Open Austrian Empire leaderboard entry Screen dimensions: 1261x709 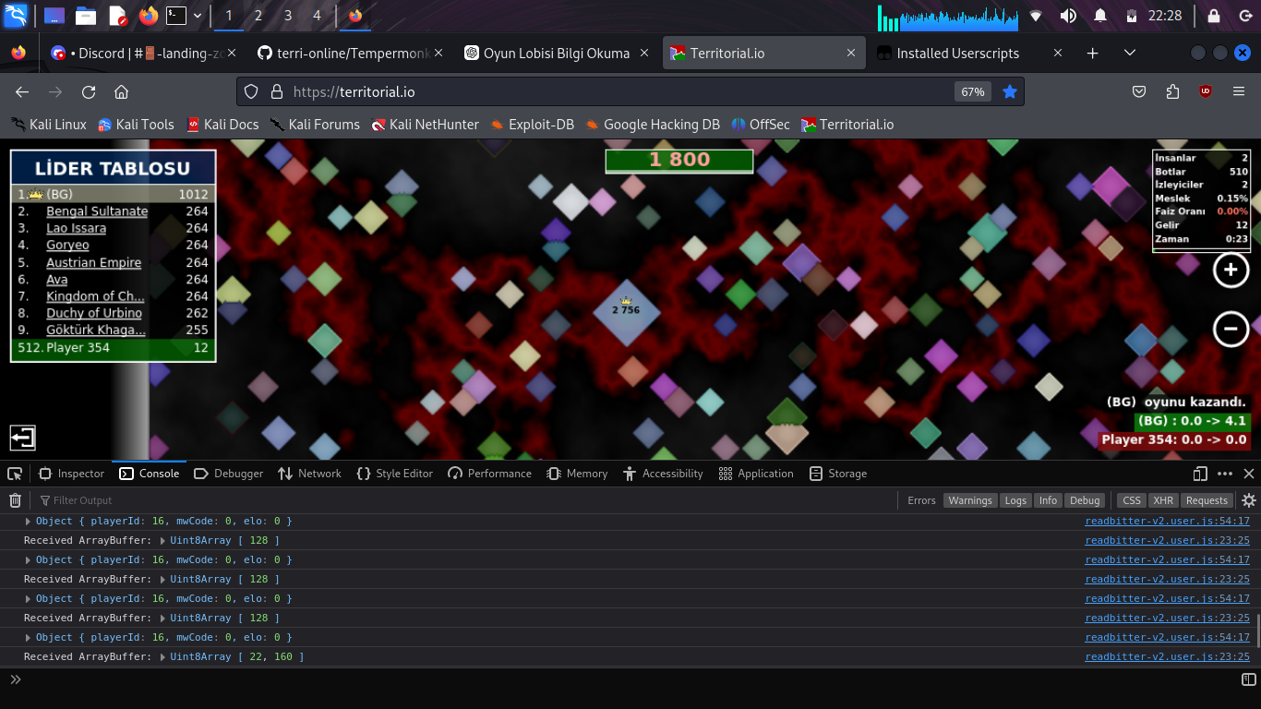[94, 262]
